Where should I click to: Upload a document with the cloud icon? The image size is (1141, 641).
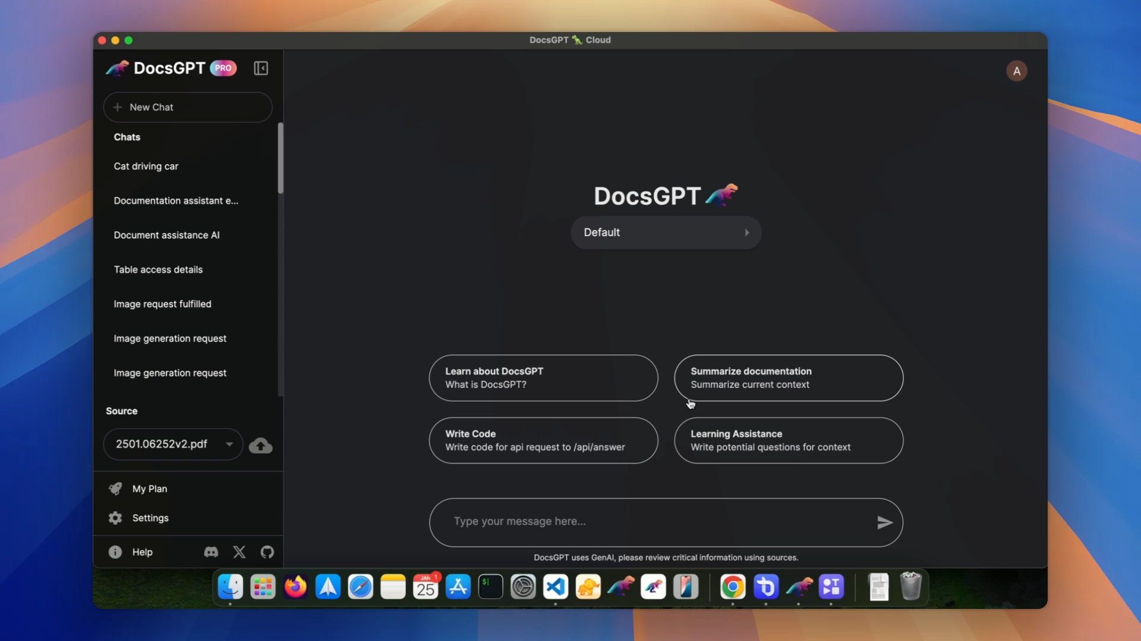point(260,445)
